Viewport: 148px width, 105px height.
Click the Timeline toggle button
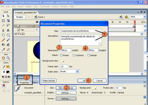point(20,17)
